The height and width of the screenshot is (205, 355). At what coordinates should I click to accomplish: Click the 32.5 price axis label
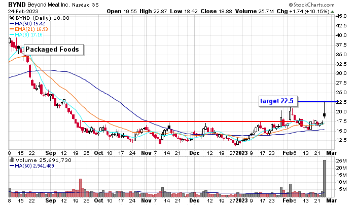[x=341, y=64]
